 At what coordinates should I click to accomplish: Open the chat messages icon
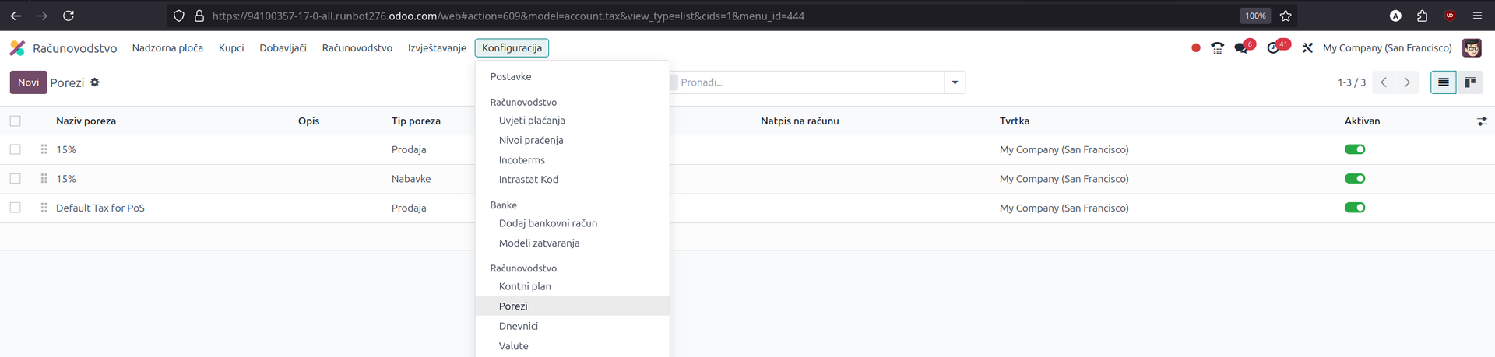(1242, 48)
